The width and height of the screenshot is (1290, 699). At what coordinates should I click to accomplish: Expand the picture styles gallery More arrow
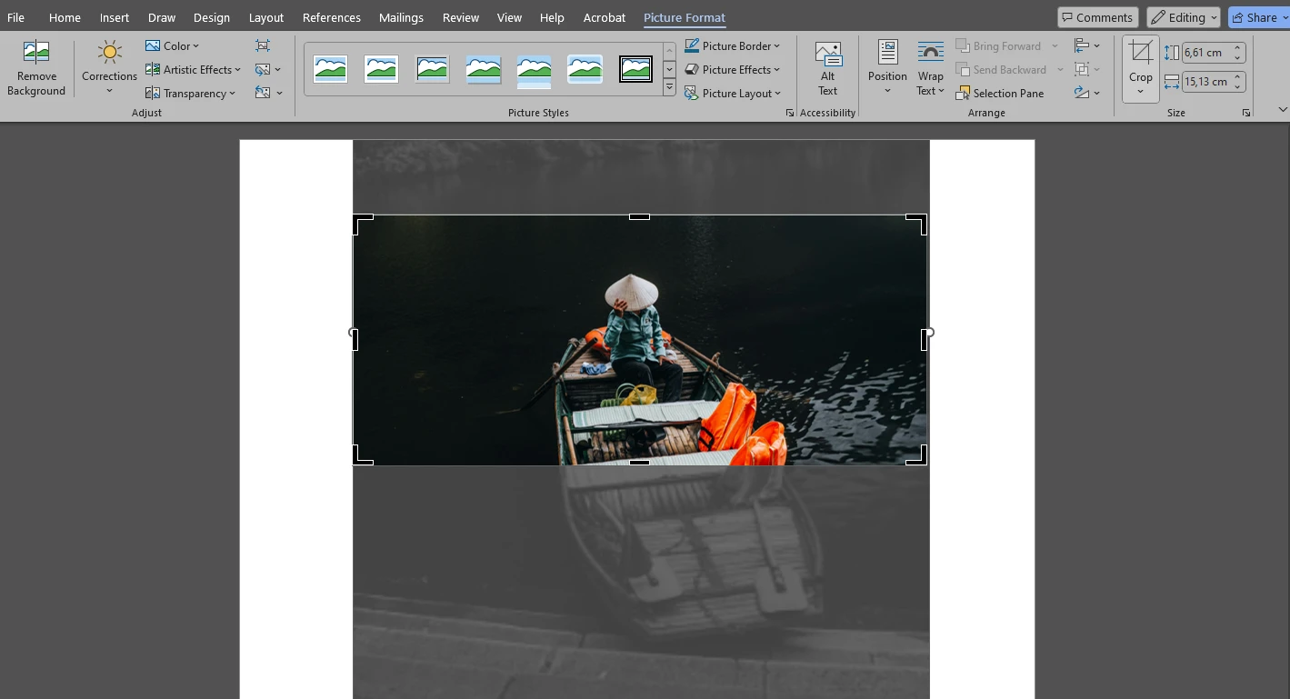point(669,88)
